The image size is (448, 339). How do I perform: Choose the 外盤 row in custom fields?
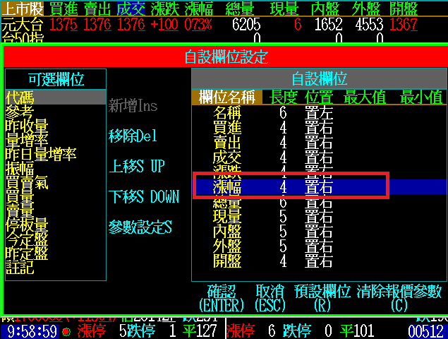227,246
